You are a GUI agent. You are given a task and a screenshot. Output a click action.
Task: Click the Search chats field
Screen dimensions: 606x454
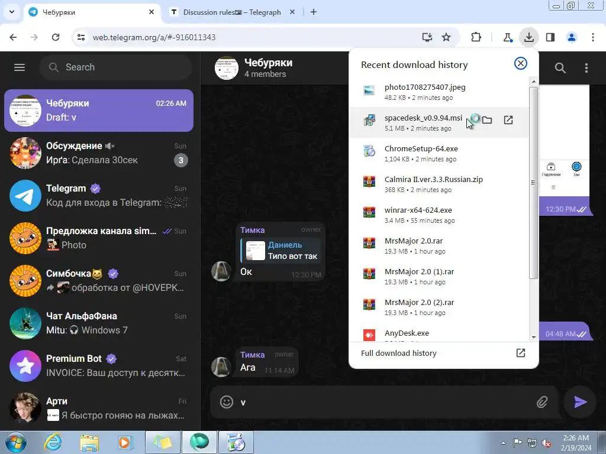click(x=115, y=67)
